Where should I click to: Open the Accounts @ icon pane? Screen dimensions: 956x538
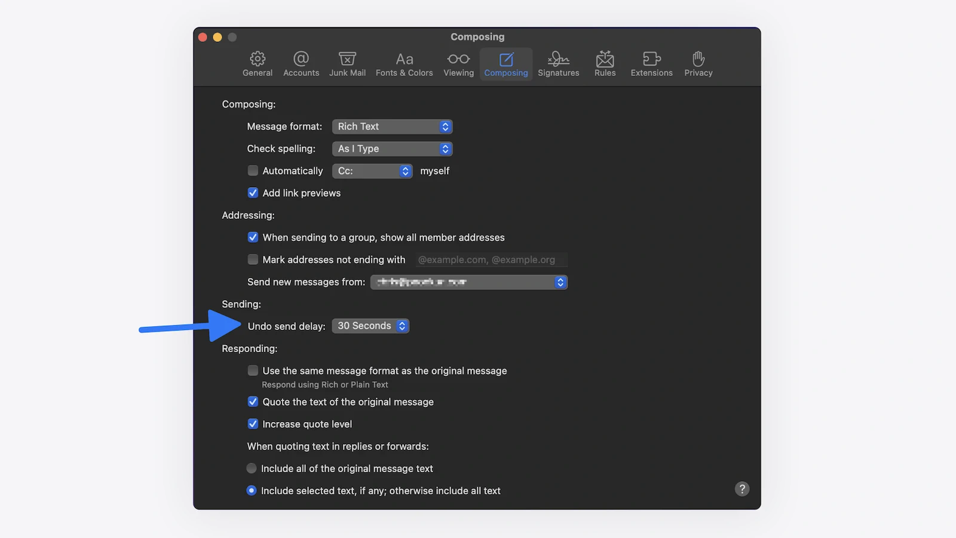pos(301,64)
